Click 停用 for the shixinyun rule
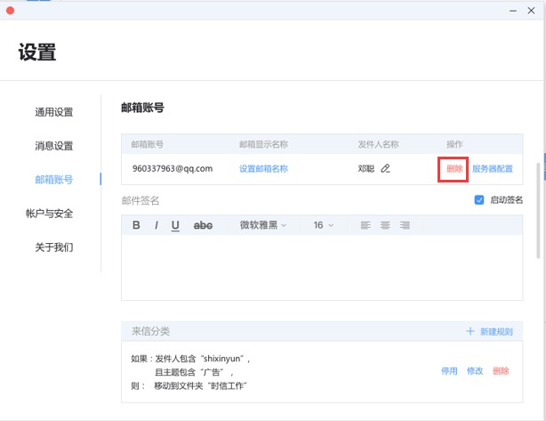 (x=449, y=371)
